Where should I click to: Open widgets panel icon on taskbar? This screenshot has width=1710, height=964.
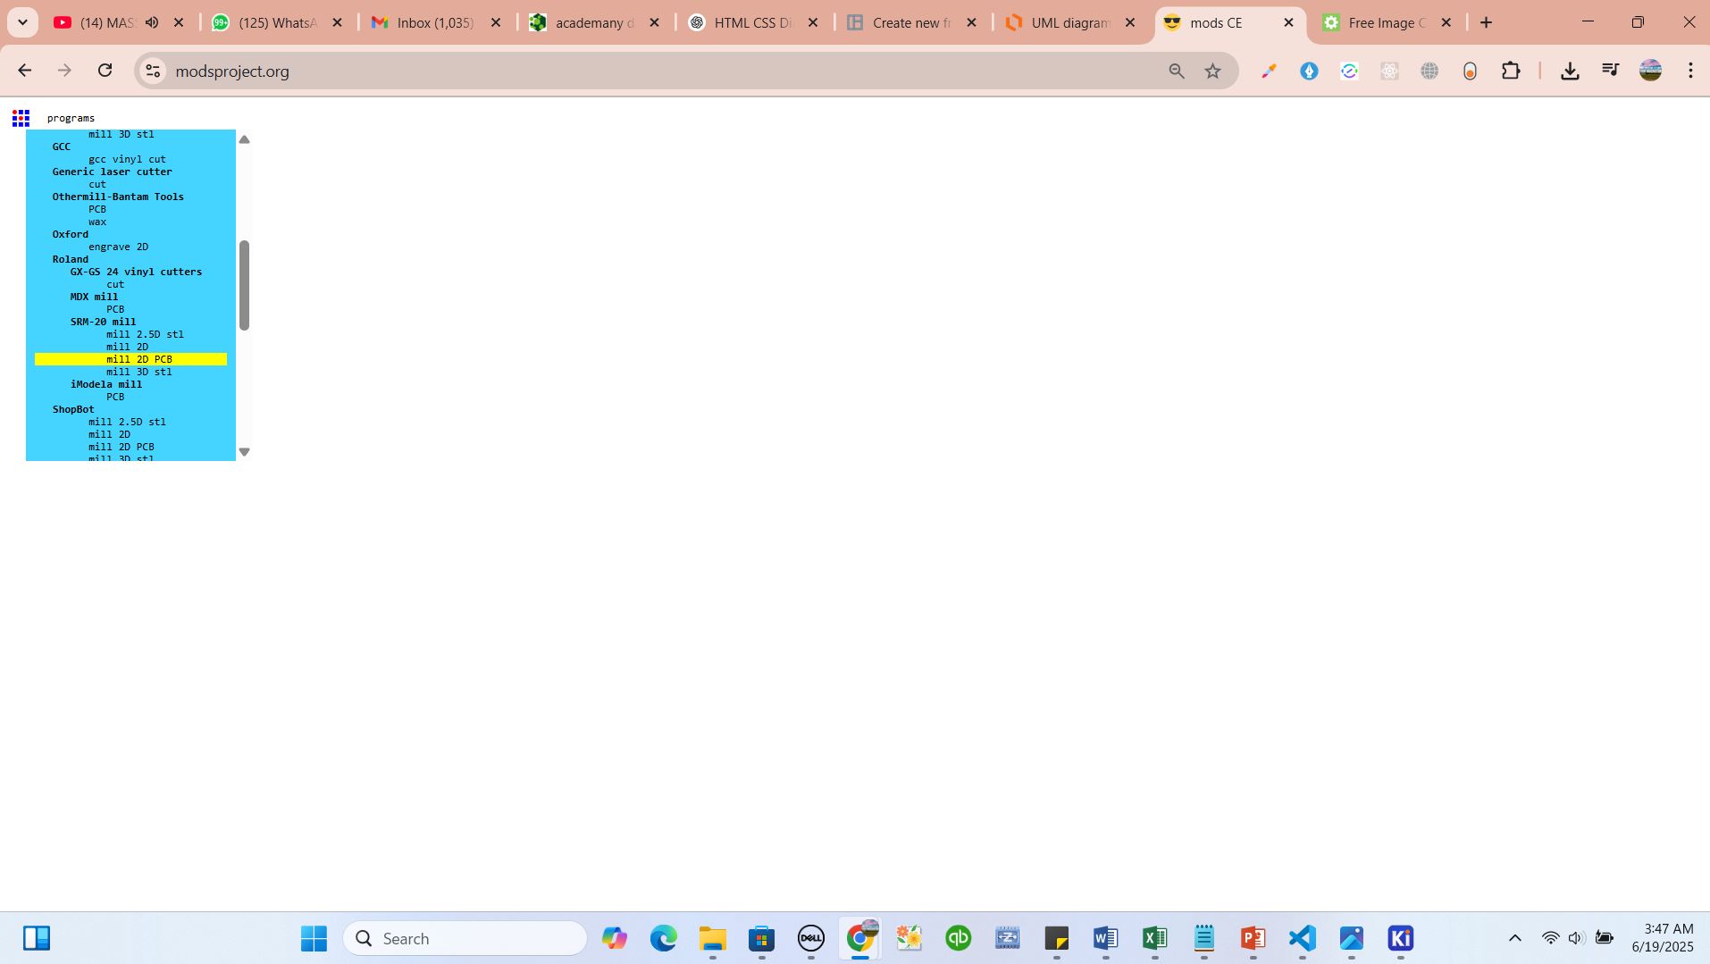click(37, 938)
